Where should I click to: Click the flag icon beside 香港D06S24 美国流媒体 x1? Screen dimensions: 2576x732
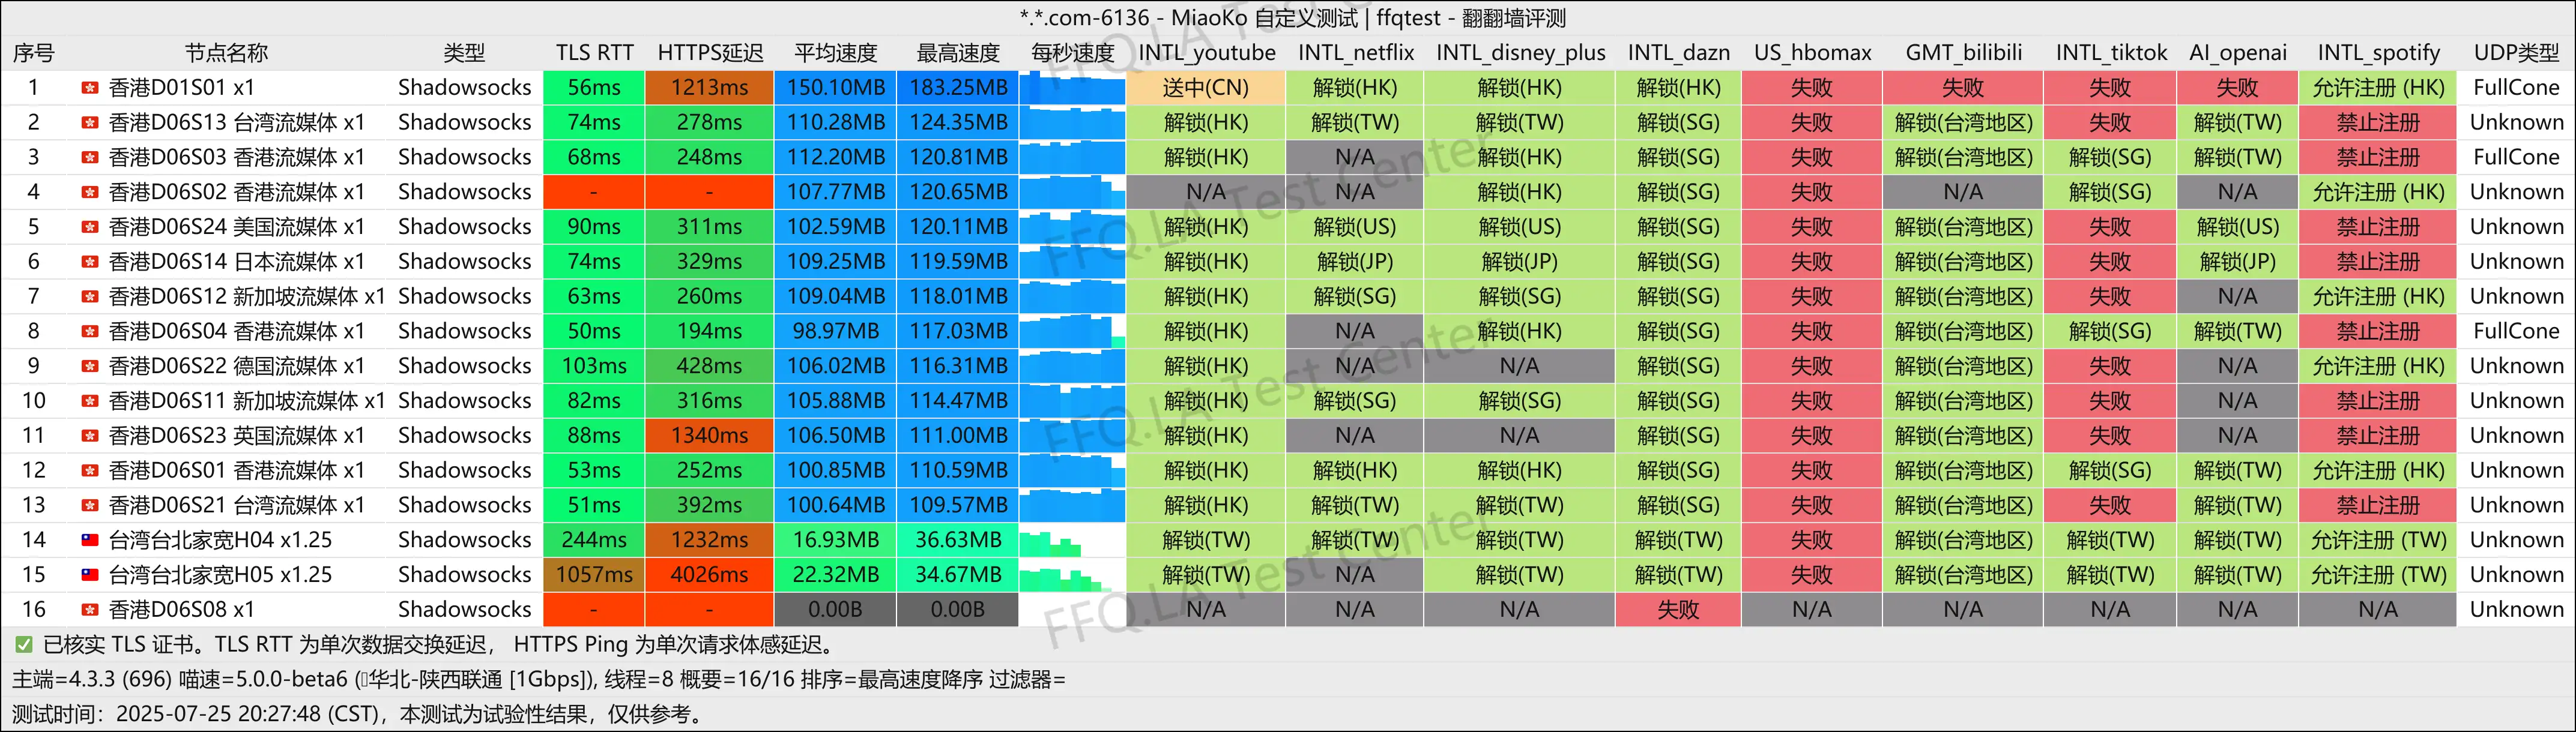pyautogui.click(x=89, y=227)
